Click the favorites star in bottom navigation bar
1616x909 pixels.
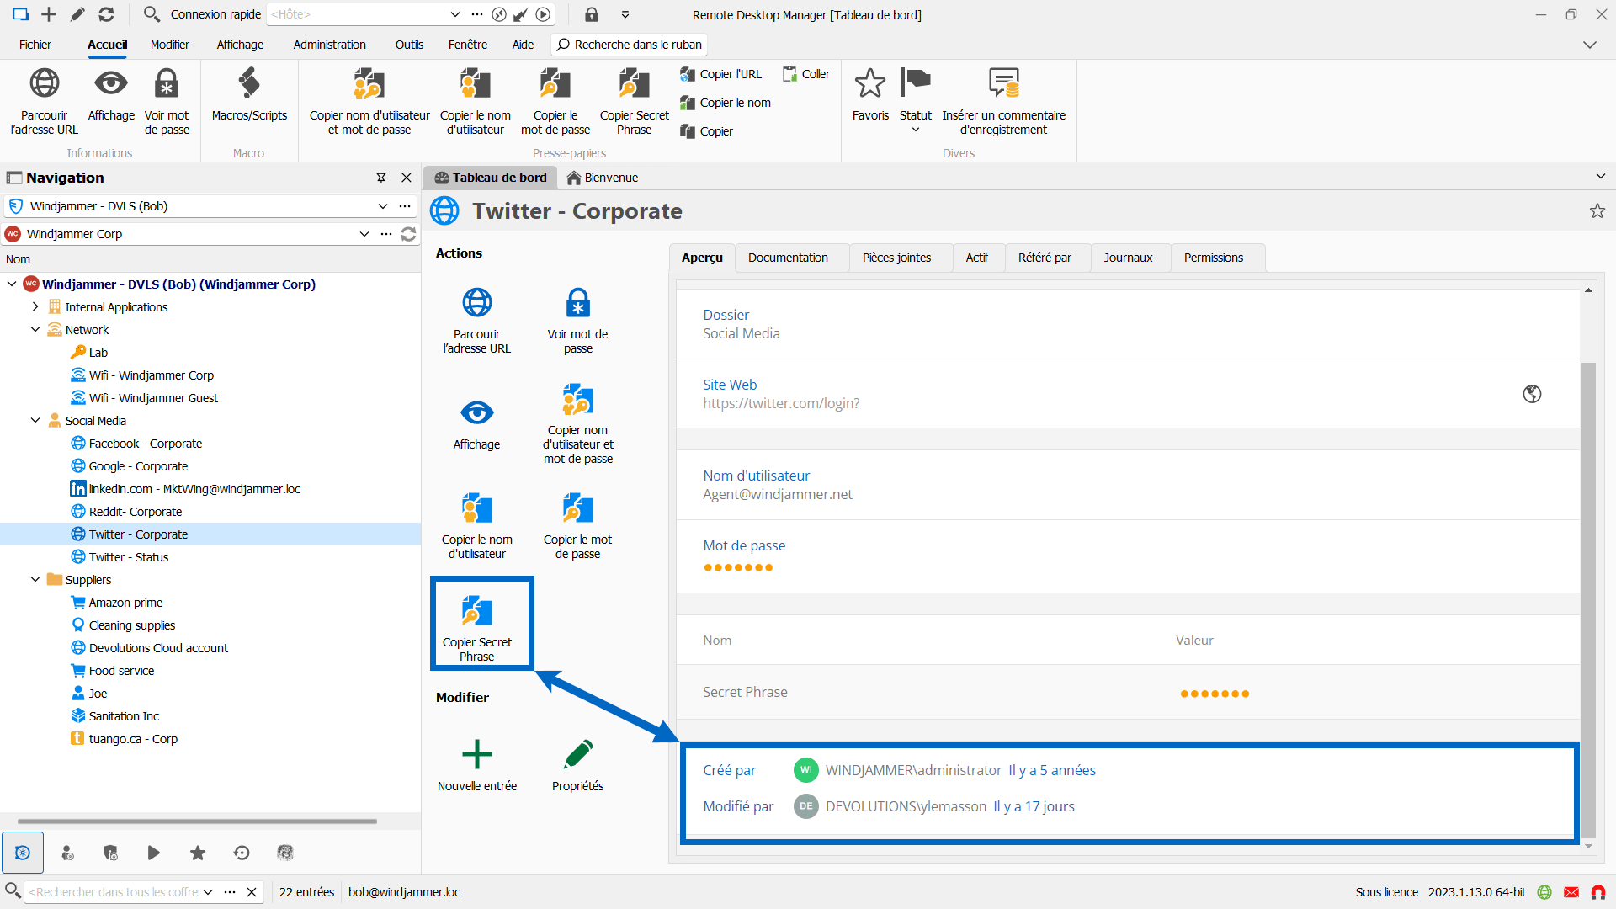[x=198, y=853]
